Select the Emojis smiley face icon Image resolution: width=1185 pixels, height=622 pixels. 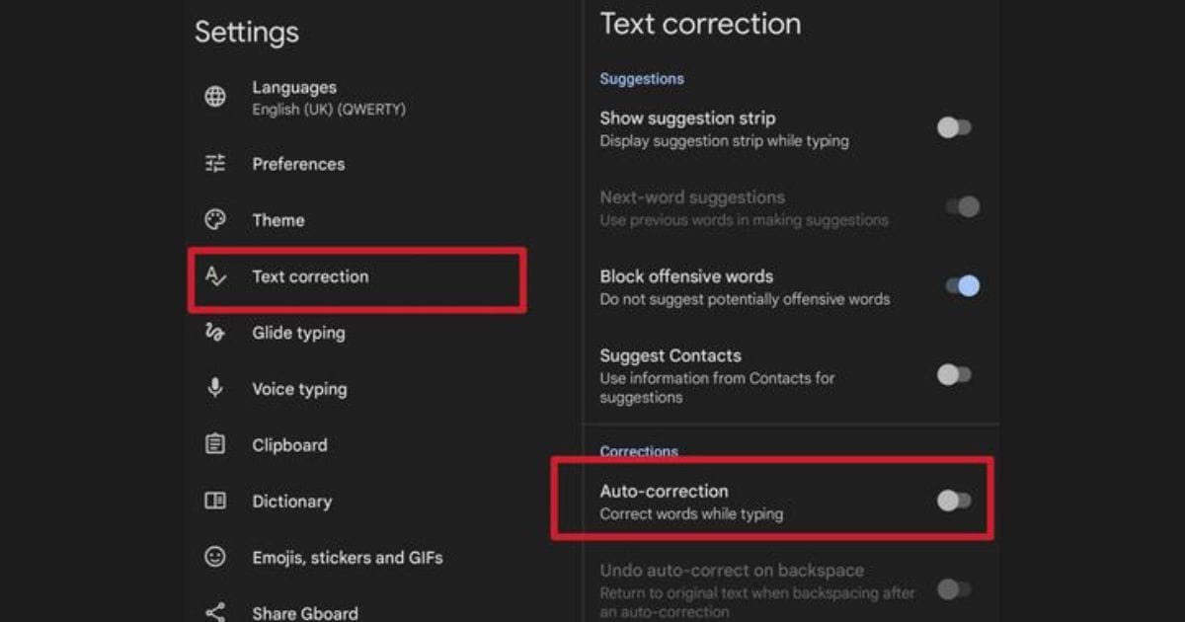click(214, 557)
